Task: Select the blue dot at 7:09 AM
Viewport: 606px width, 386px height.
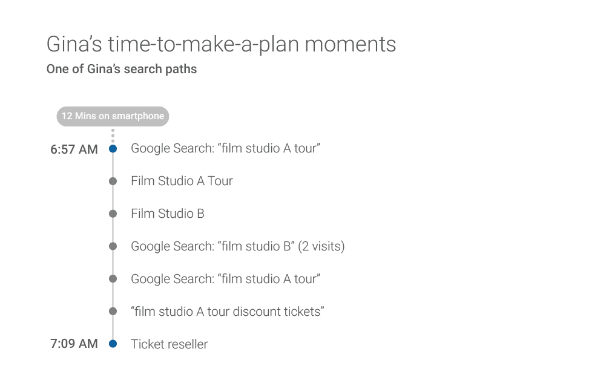Action: (113, 344)
